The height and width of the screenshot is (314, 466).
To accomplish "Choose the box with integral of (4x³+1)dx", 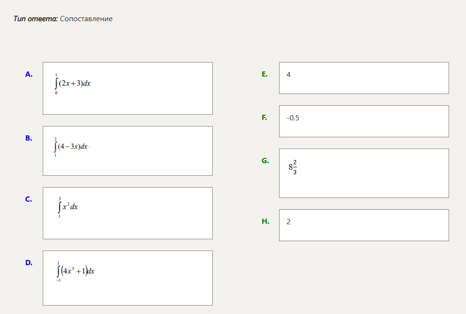I will pos(127,278).
